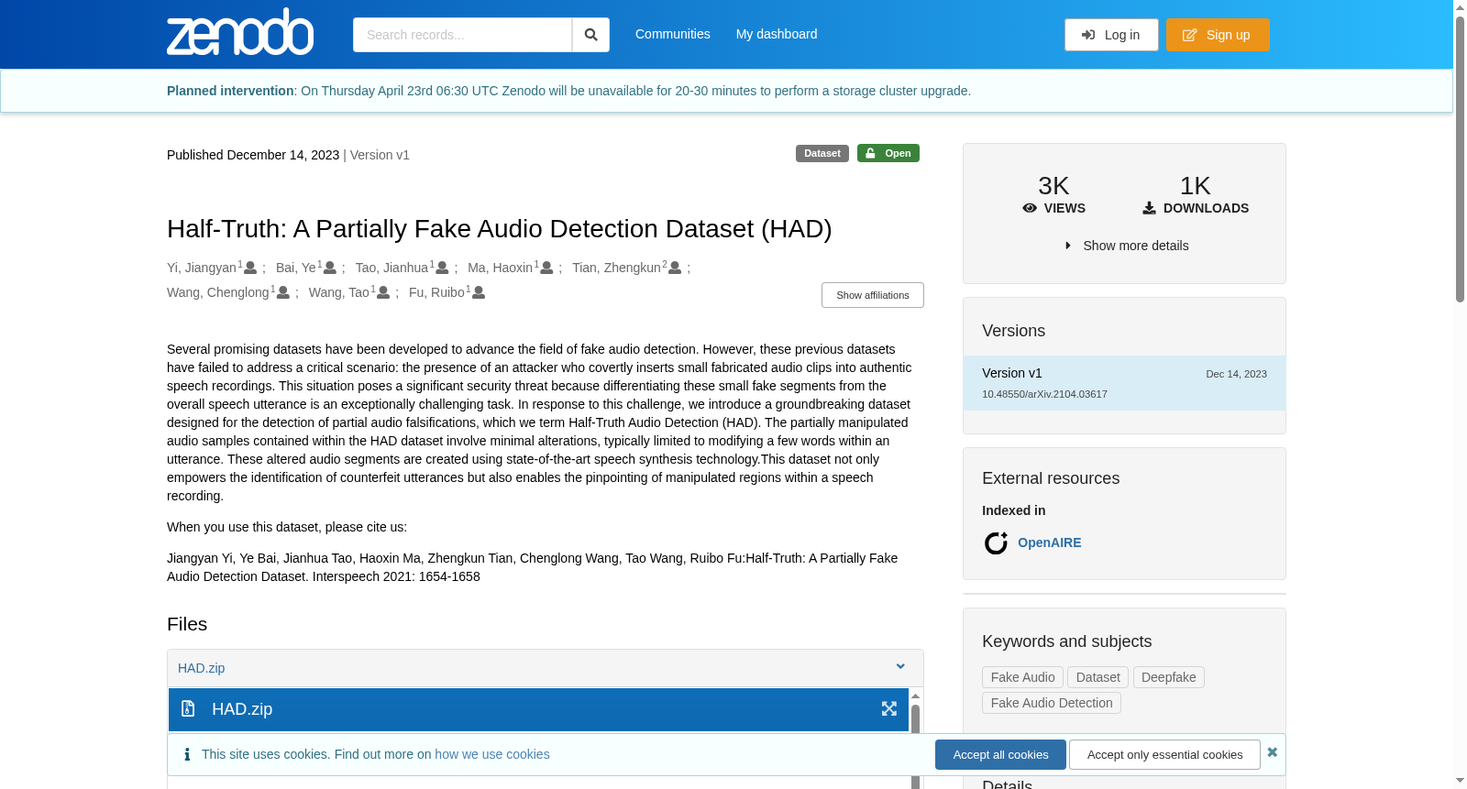Click Show affiliations button
Viewport: 1467px width, 789px height.
click(x=873, y=295)
